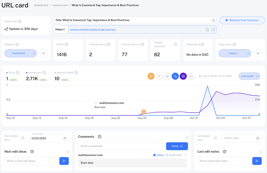Expand the Next edit ideas panel
Viewport: 267px width, 173px height.
(68, 152)
